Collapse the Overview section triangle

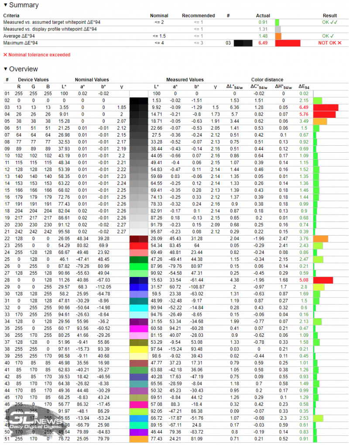(5, 69)
